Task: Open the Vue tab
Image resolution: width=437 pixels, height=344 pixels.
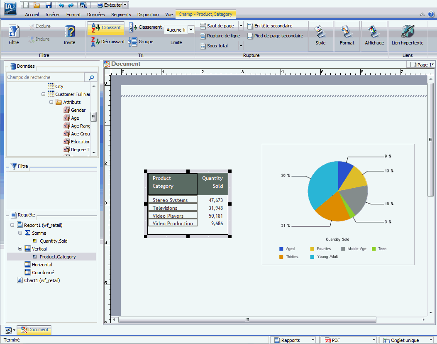Action: (x=169, y=15)
